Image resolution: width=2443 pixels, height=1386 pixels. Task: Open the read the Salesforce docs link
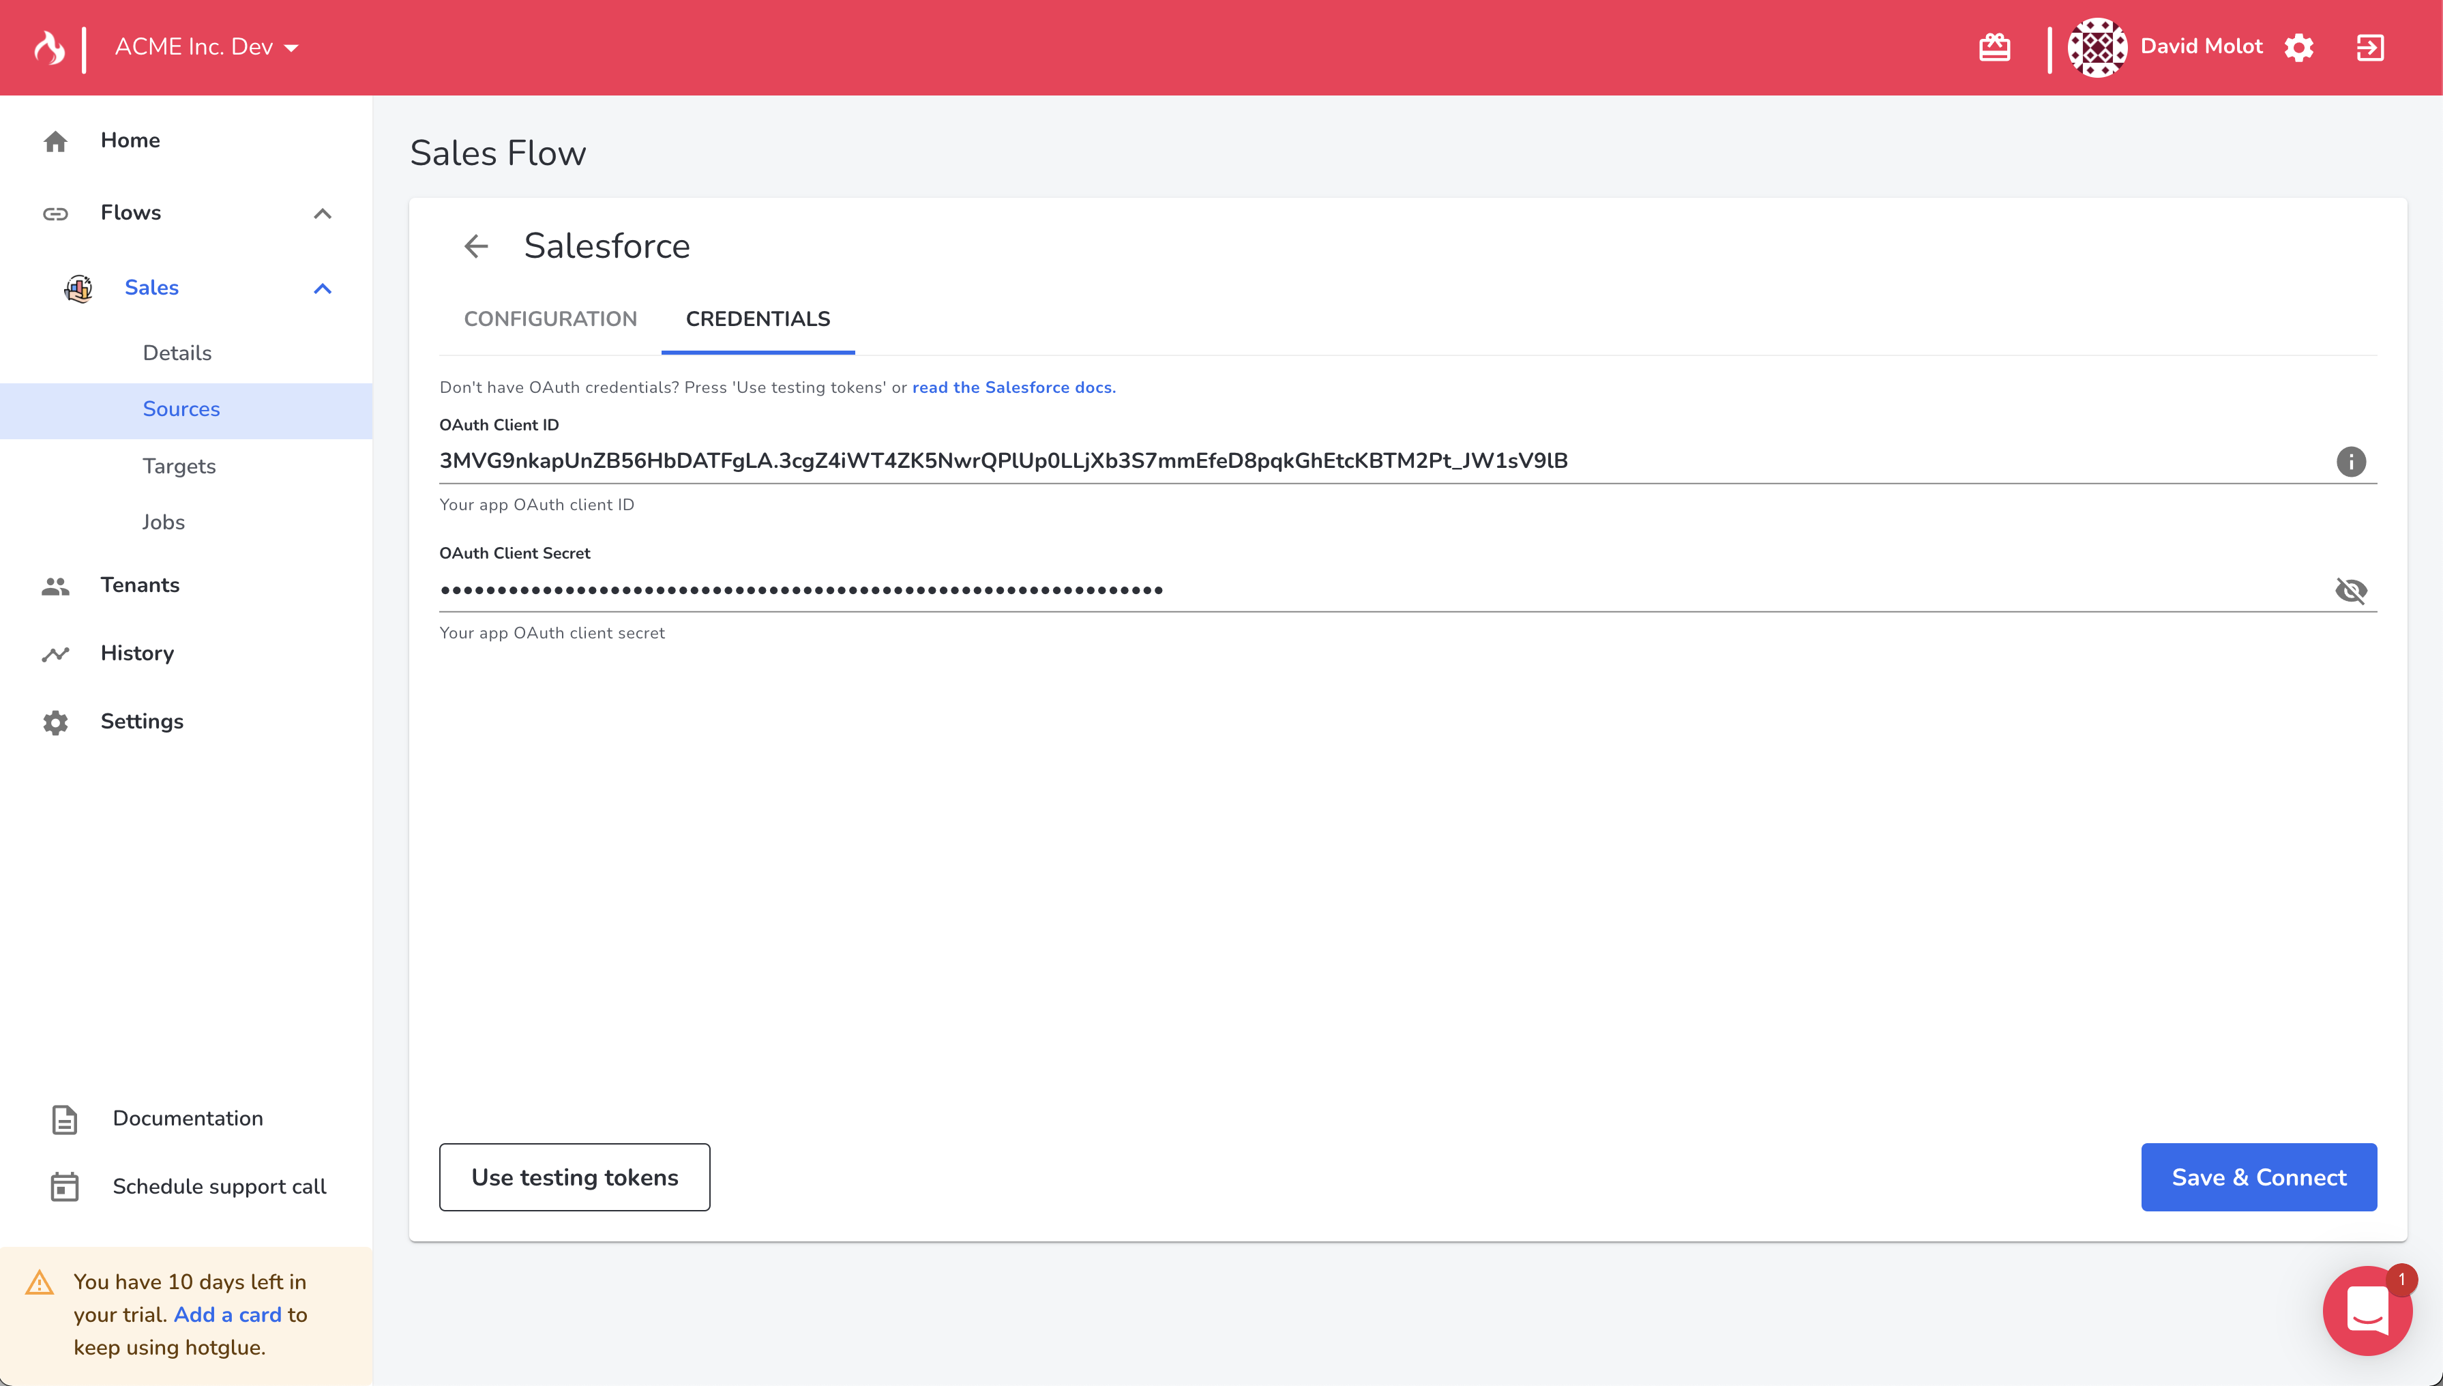pos(1013,387)
